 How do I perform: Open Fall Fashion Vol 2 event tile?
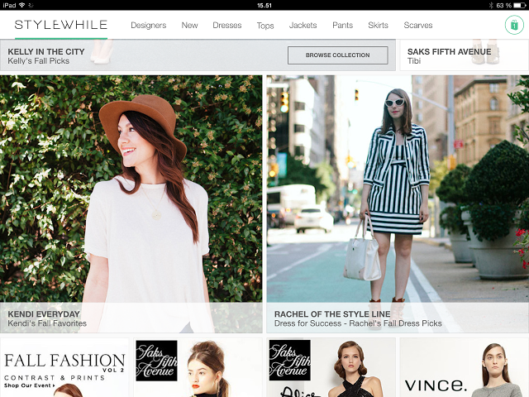point(64,367)
